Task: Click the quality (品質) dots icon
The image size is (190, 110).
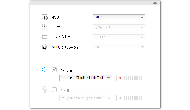Action: 45,27
